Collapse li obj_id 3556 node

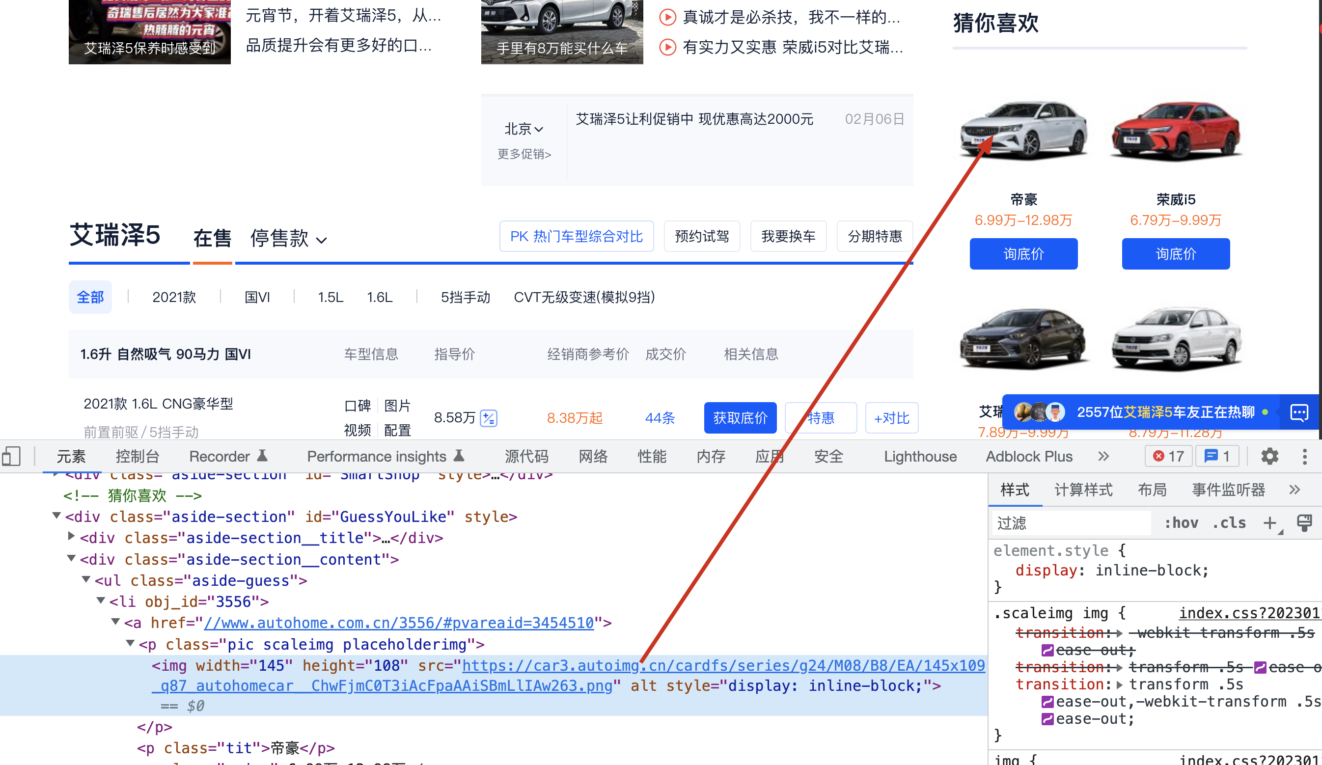[x=101, y=600]
